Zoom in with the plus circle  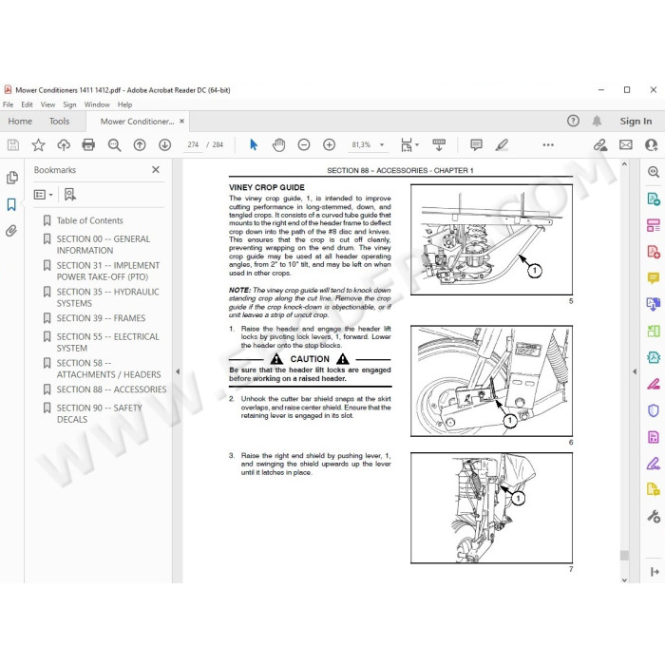pyautogui.click(x=329, y=145)
